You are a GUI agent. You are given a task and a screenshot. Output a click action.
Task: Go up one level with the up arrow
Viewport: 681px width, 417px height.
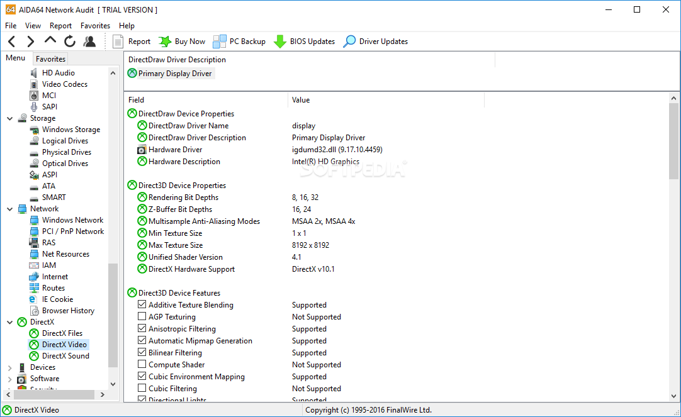50,40
